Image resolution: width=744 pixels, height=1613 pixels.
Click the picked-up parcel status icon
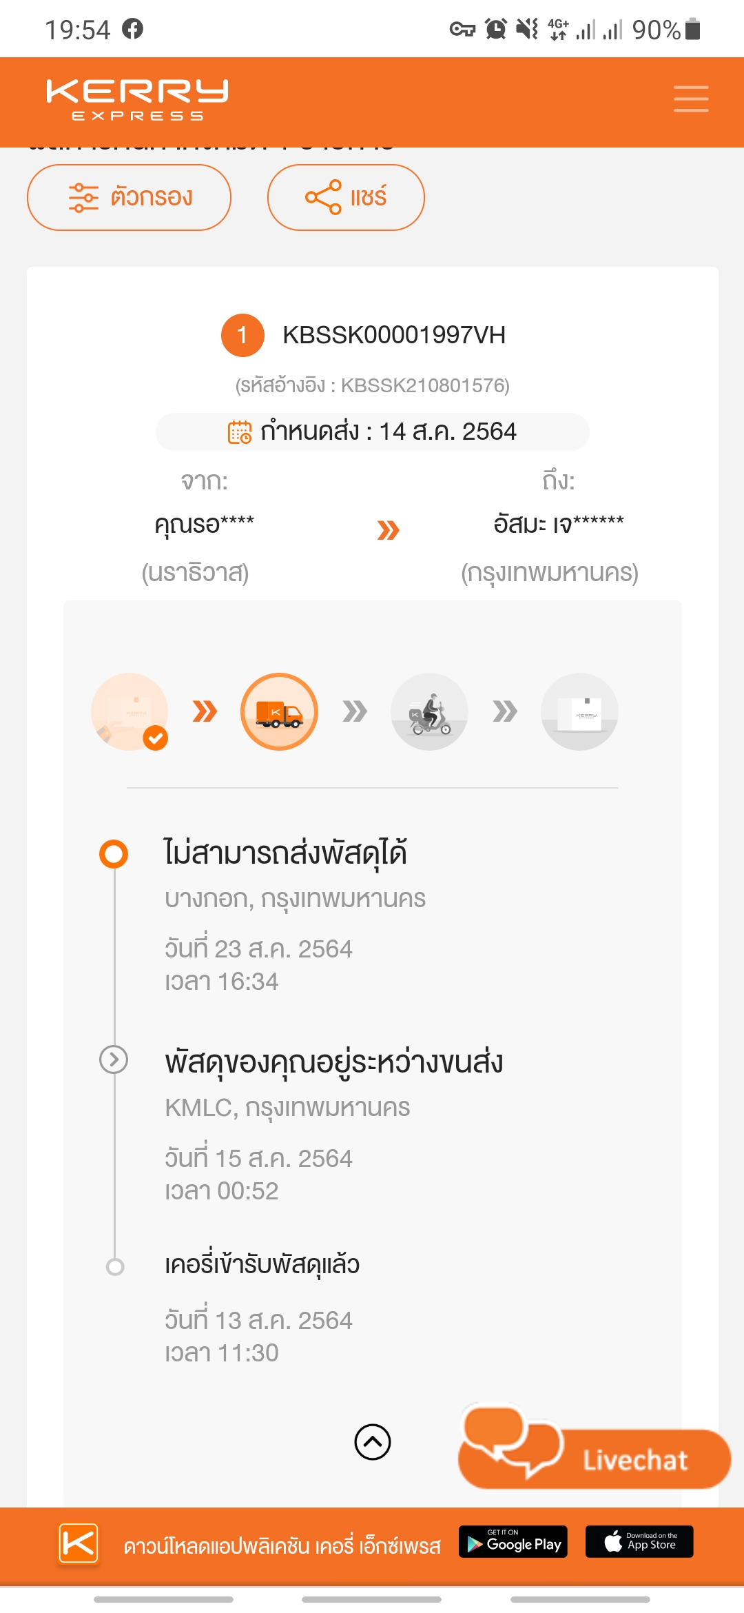point(130,711)
